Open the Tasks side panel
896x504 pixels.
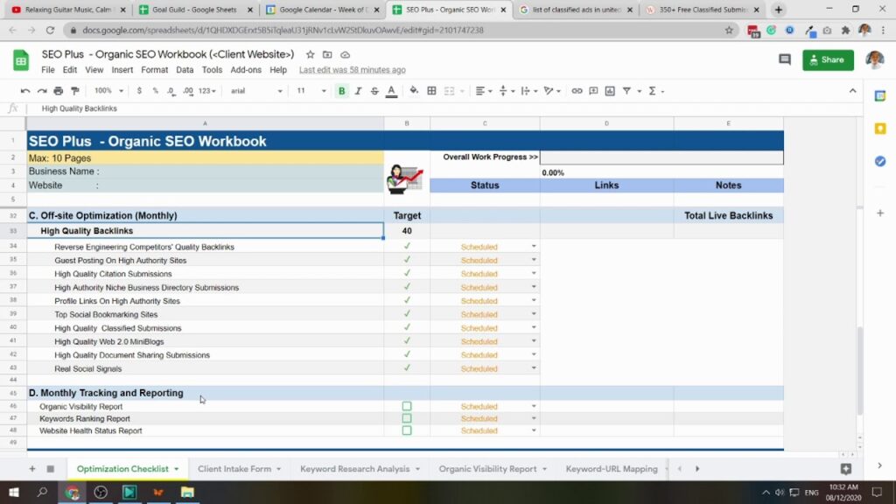[x=880, y=162]
